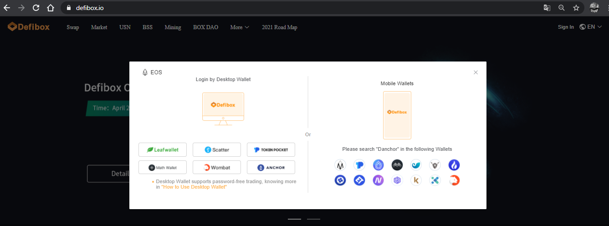Click the Token Pocket wallet option

click(271, 149)
